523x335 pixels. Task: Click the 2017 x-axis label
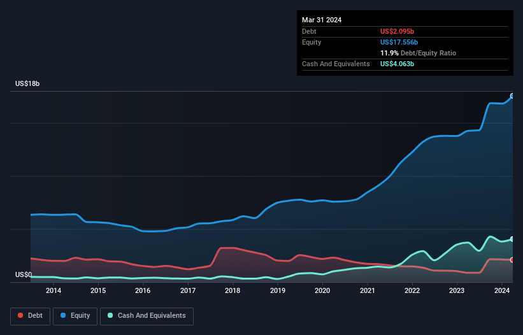click(x=188, y=290)
